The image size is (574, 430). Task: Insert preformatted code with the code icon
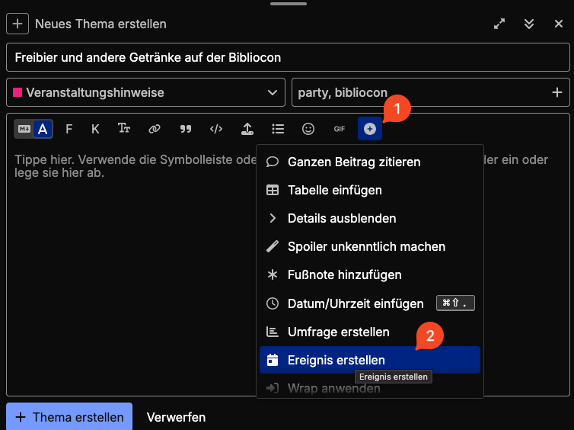pos(216,129)
